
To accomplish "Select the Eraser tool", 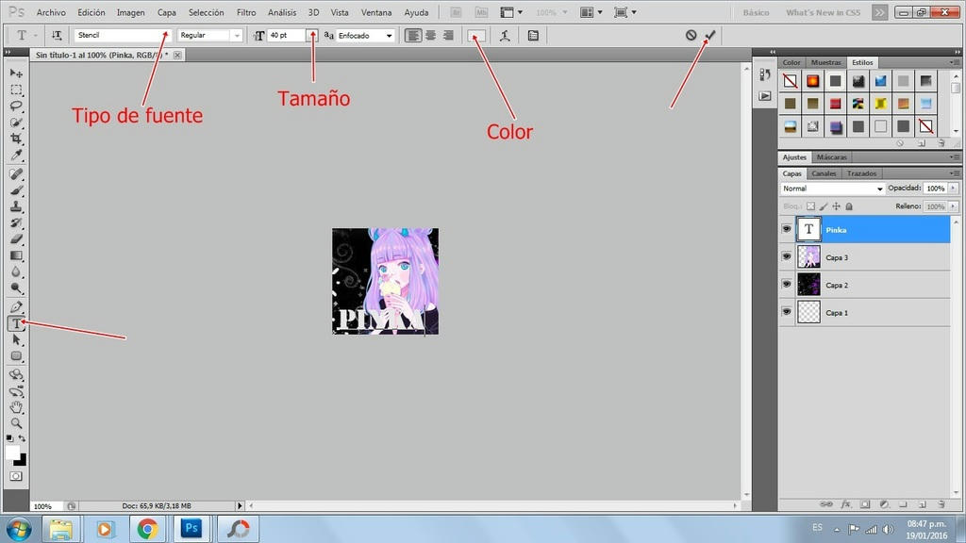I will click(x=16, y=239).
